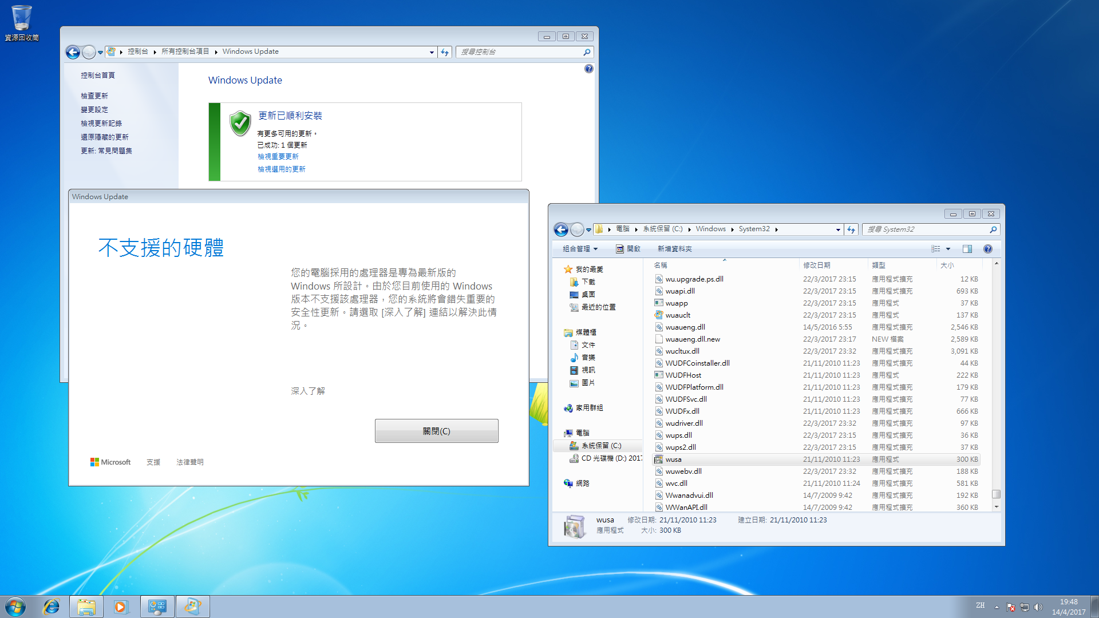Click the 深入了解 link in the dialog
Image resolution: width=1099 pixels, height=618 pixels.
(308, 391)
